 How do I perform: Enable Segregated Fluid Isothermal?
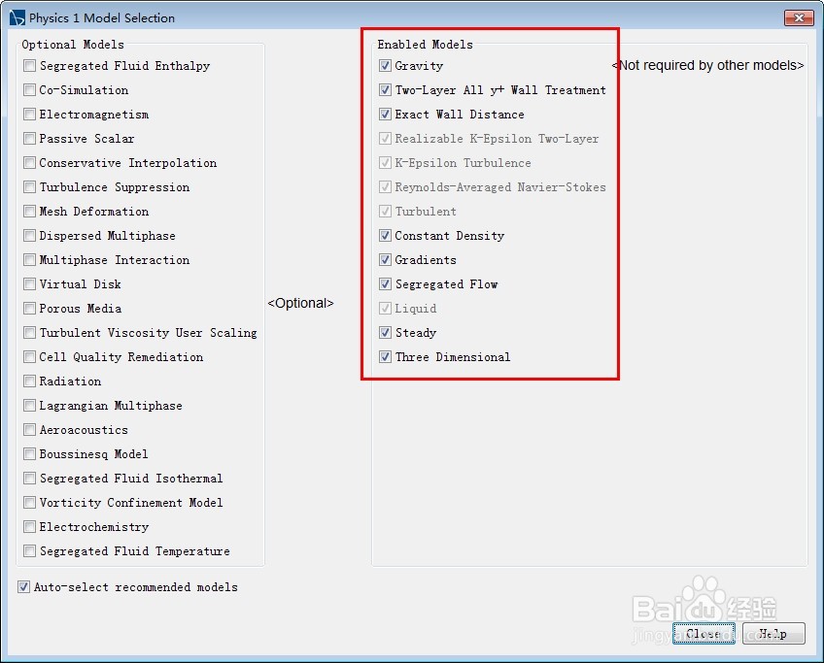[x=30, y=479]
